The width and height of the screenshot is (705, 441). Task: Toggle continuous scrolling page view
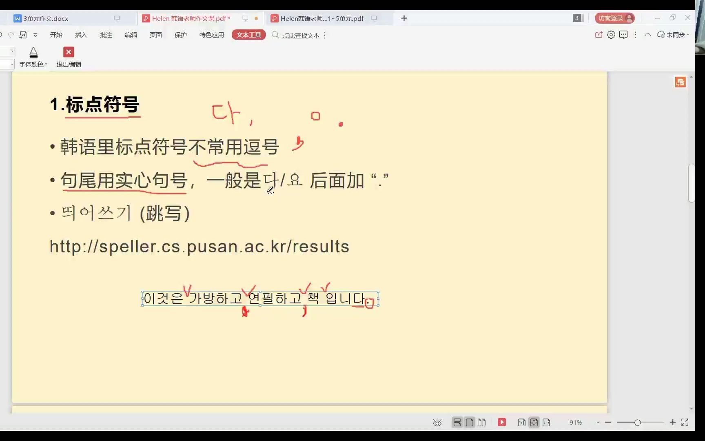457,423
